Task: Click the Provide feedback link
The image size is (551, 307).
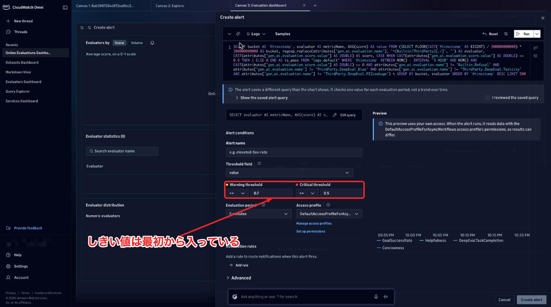Action: point(28,228)
